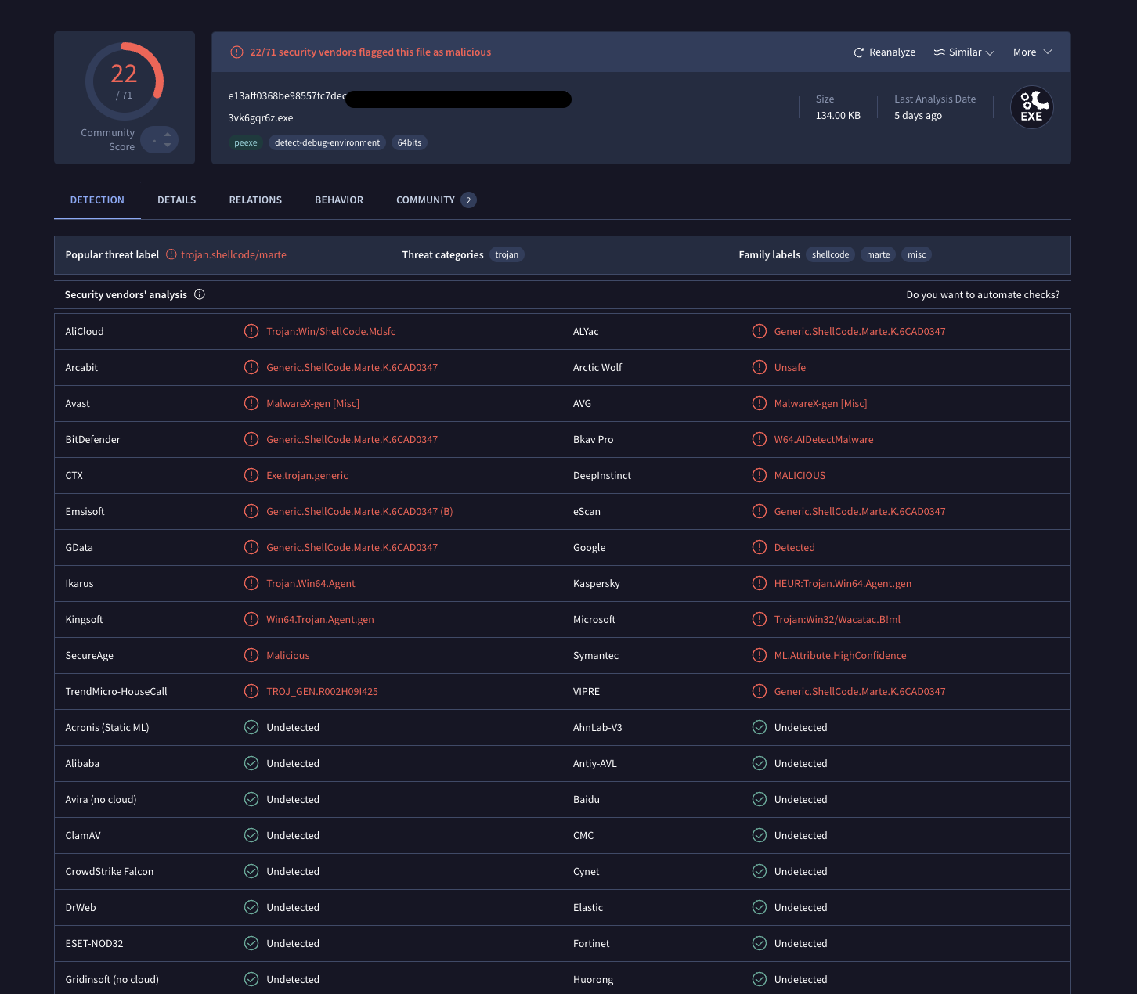Upvote the community score with up arrow
1137x994 pixels.
coord(168,135)
